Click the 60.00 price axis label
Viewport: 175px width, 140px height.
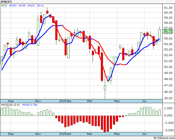pyautogui.click(x=168, y=13)
